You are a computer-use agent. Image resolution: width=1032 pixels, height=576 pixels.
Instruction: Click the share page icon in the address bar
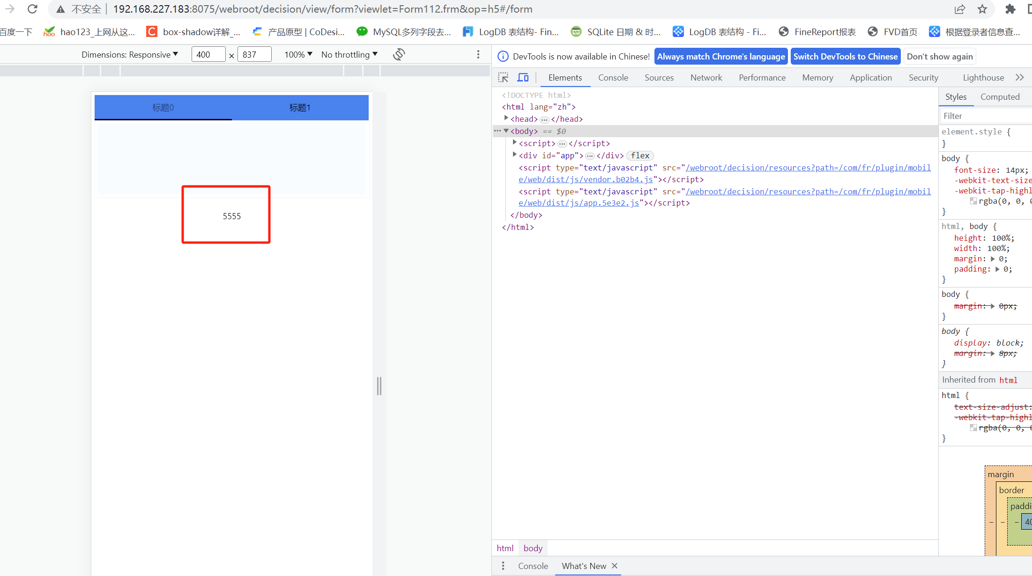[960, 9]
